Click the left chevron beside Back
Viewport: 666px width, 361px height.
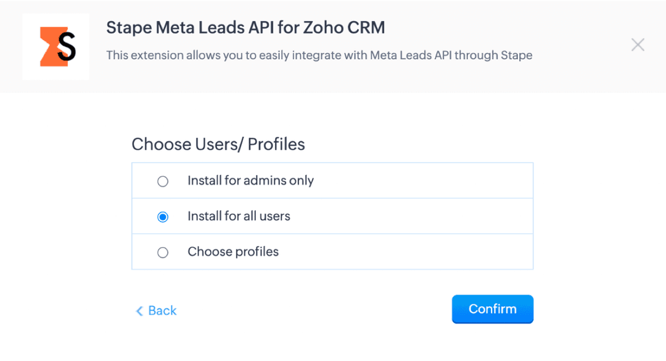pyautogui.click(x=139, y=310)
